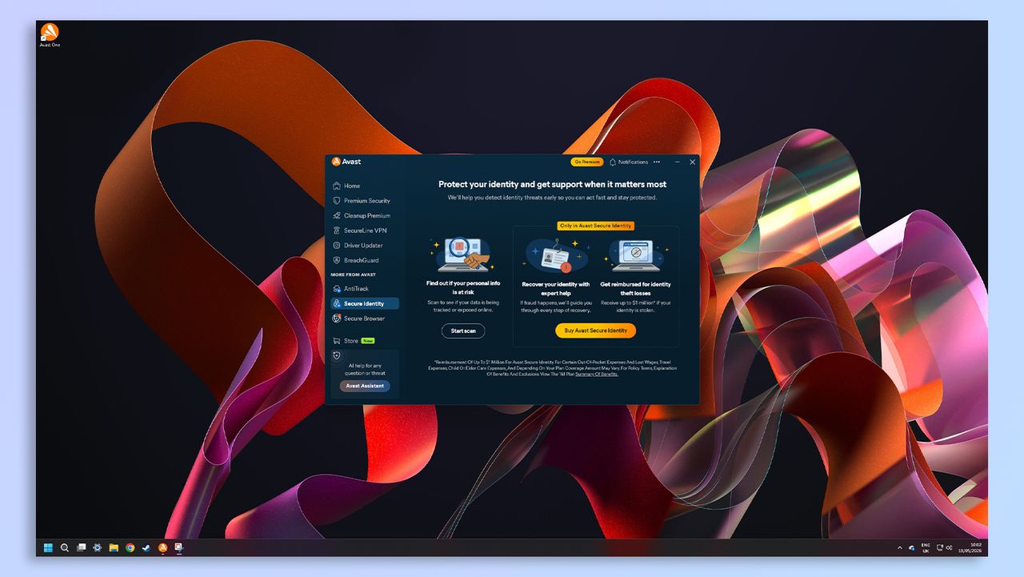Click the Avast logo in the title bar
The width and height of the screenshot is (1024, 577).
click(x=346, y=162)
